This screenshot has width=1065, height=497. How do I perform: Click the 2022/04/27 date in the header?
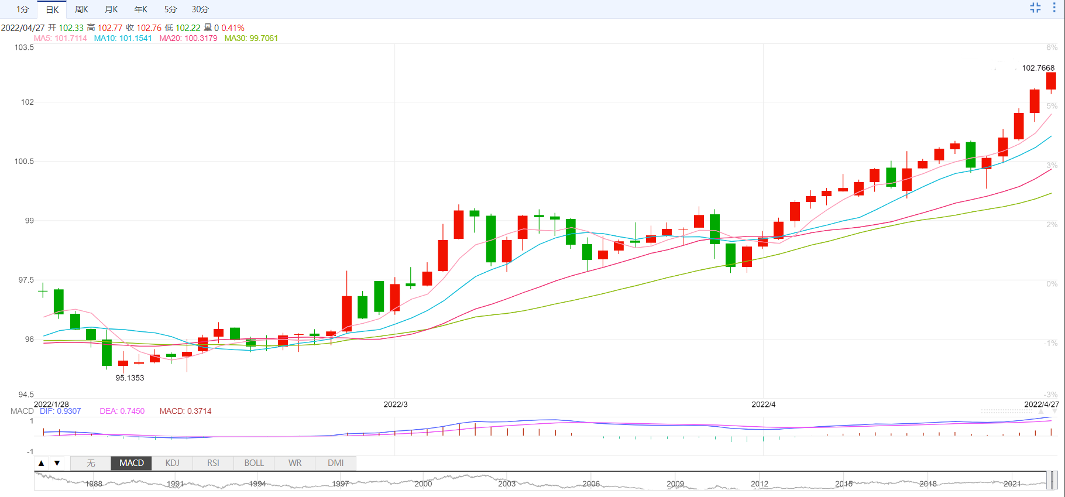click(23, 28)
